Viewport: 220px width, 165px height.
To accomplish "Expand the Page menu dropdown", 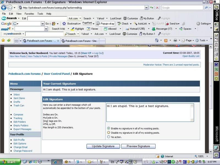I will point(193,40).
